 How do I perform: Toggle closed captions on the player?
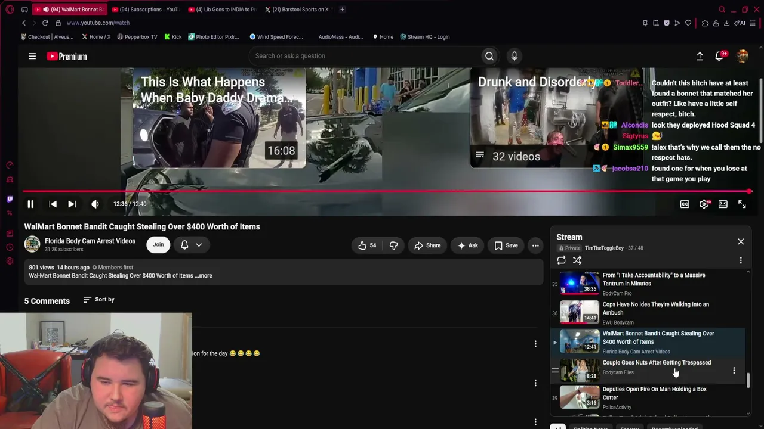tap(685, 204)
